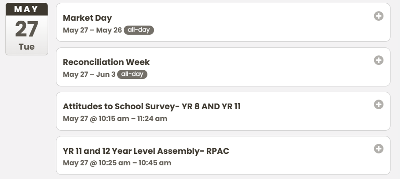Select Attitudes to School Survey title
Viewport: 400px width, 179px height.
tap(152, 106)
